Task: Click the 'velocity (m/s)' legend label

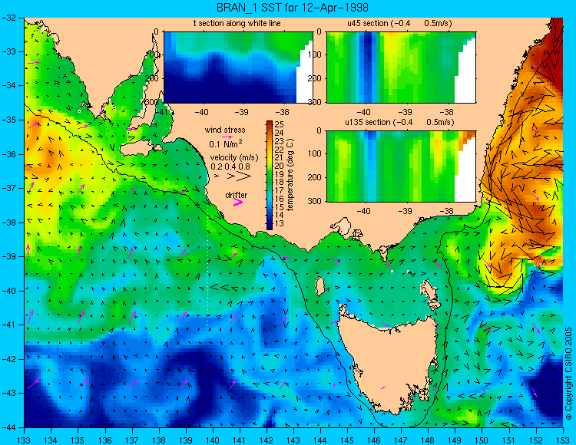Action: tap(234, 158)
